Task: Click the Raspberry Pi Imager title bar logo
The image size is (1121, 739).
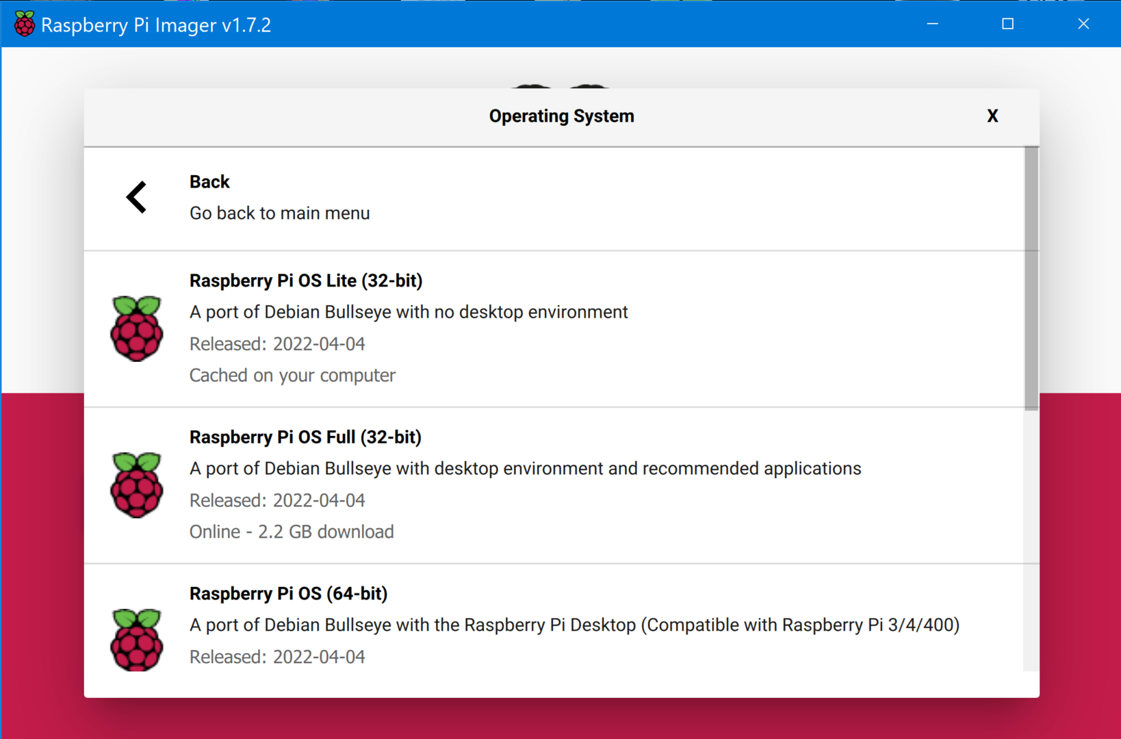Action: [25, 24]
